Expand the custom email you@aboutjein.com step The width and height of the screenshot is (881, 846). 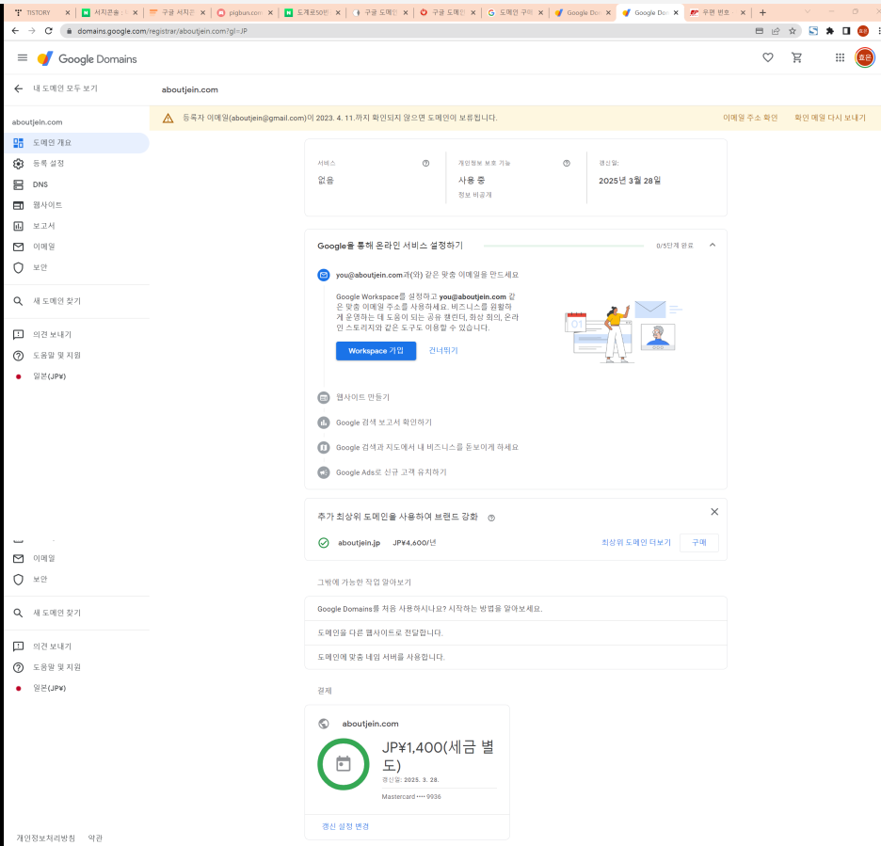pyautogui.click(x=427, y=275)
